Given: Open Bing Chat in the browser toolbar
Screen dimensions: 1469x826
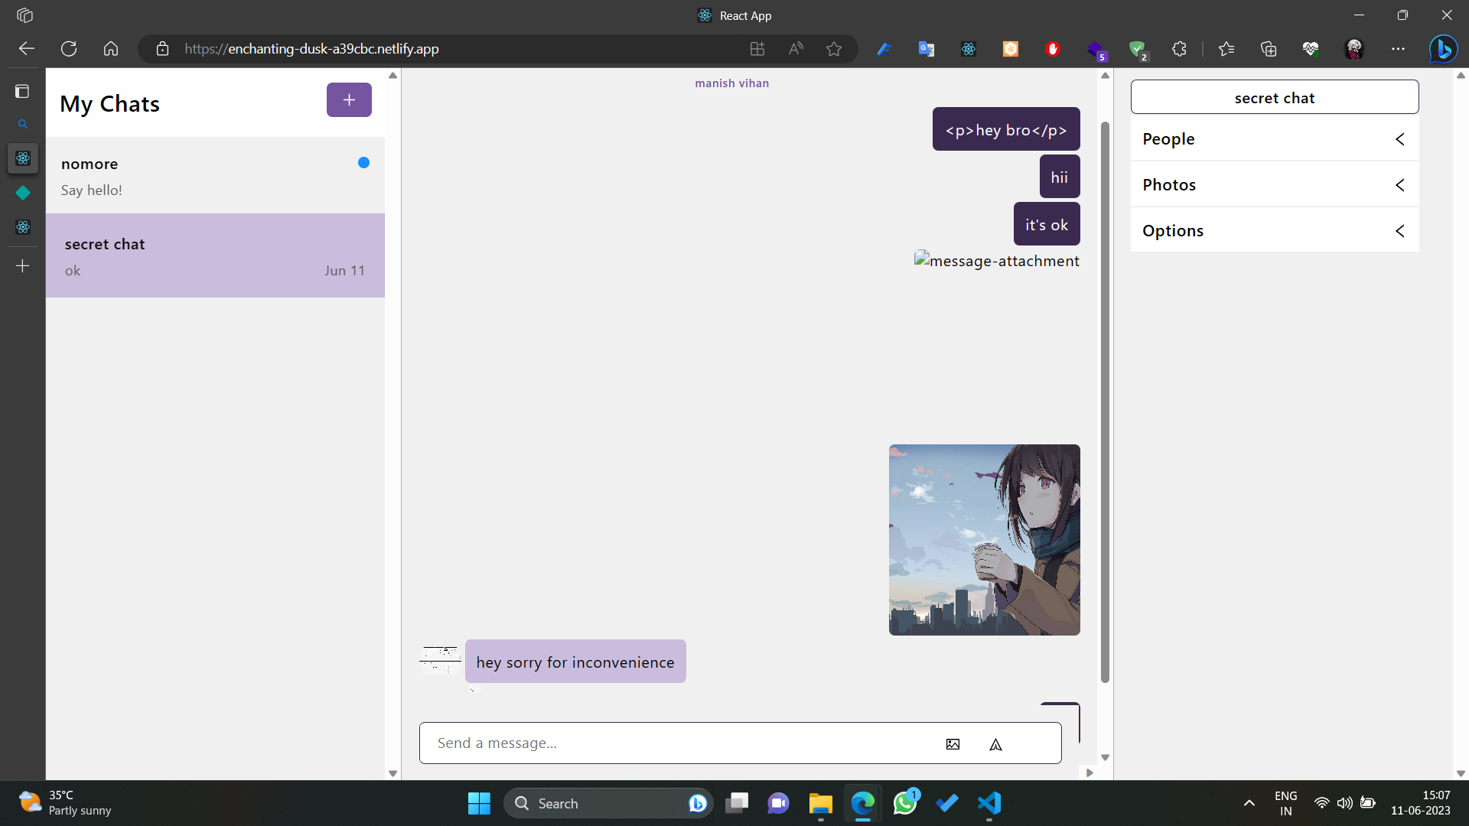Looking at the screenshot, I should point(1444,48).
